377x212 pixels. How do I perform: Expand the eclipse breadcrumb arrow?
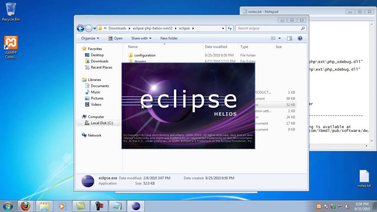pos(193,28)
